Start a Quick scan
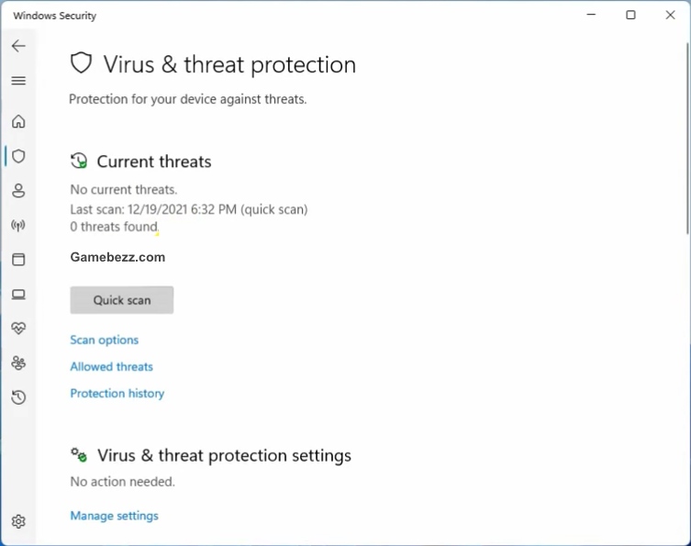Image resolution: width=691 pixels, height=546 pixels. click(x=122, y=300)
